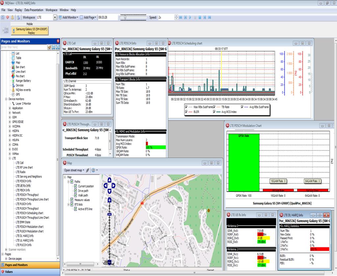Pan the map left with the arrow
The height and width of the screenshot is (276, 337).
point(105,186)
